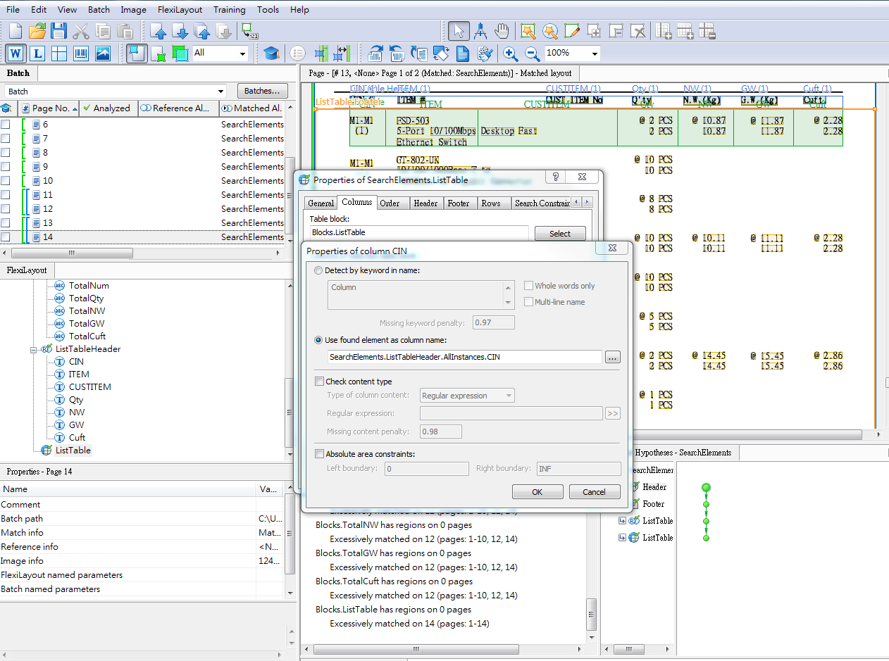889x661 pixels.
Task: Toggle the W words display icon
Action: (15, 53)
